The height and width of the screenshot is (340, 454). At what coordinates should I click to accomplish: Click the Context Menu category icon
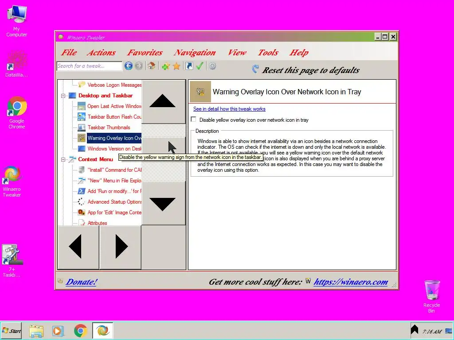pyautogui.click(x=72, y=159)
